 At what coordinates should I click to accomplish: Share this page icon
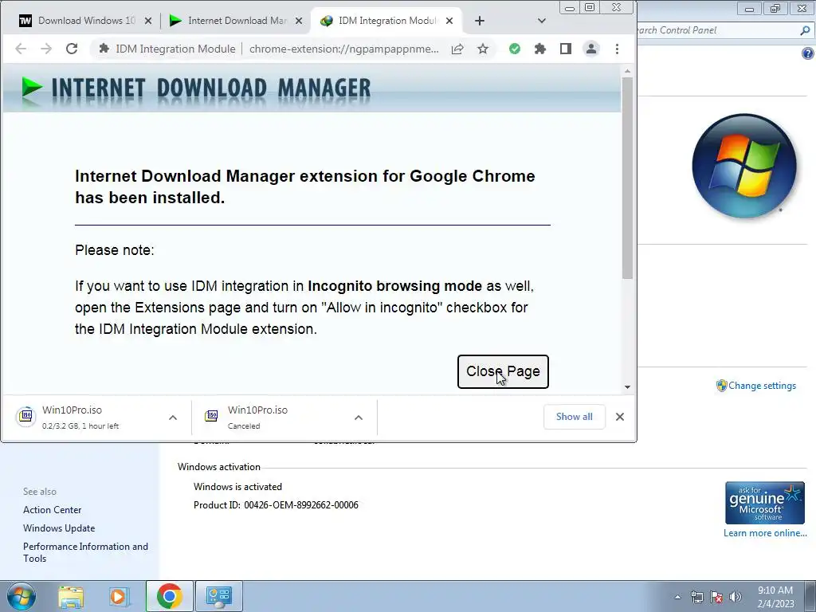point(457,49)
